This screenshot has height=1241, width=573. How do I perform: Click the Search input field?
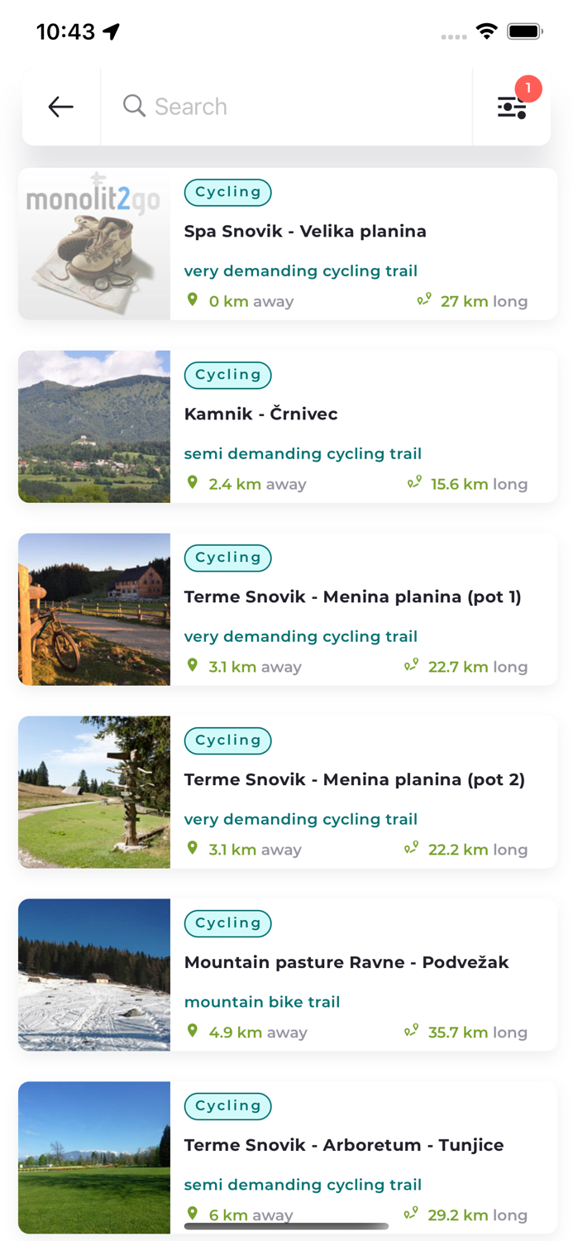click(x=273, y=106)
